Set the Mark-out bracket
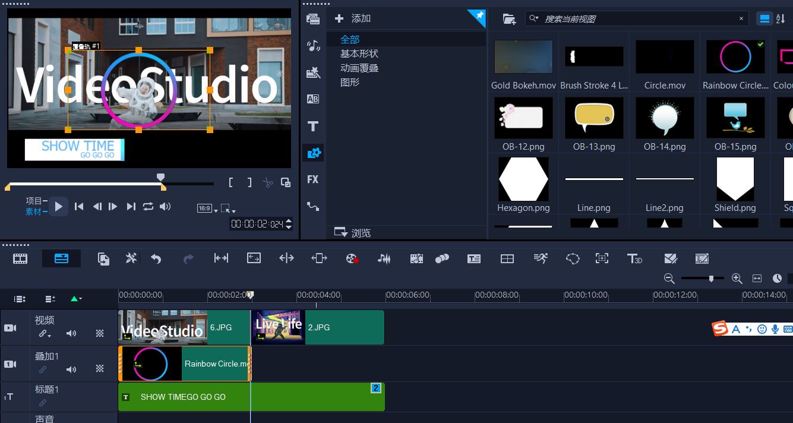793x423 pixels. coord(249,182)
